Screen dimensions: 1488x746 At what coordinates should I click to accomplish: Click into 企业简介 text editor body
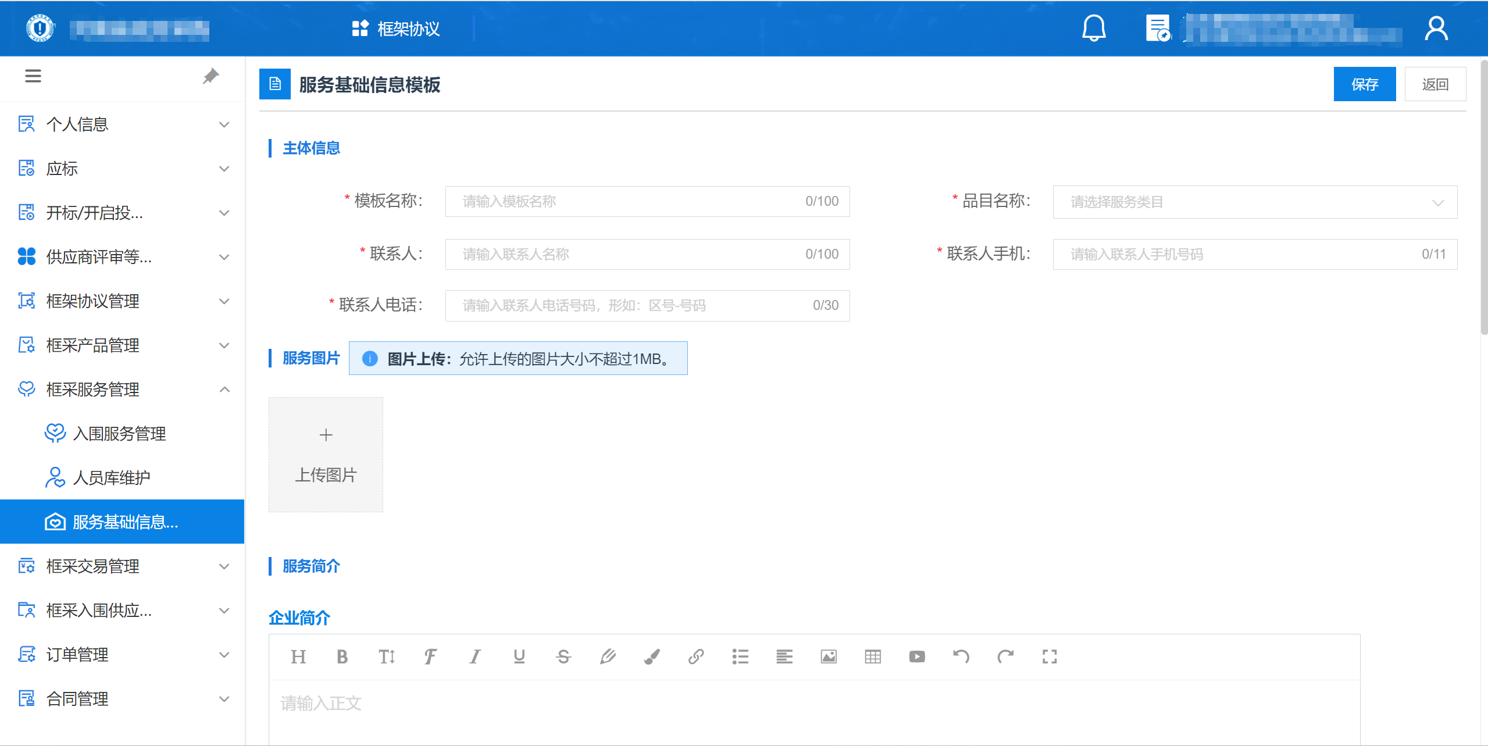coord(814,712)
